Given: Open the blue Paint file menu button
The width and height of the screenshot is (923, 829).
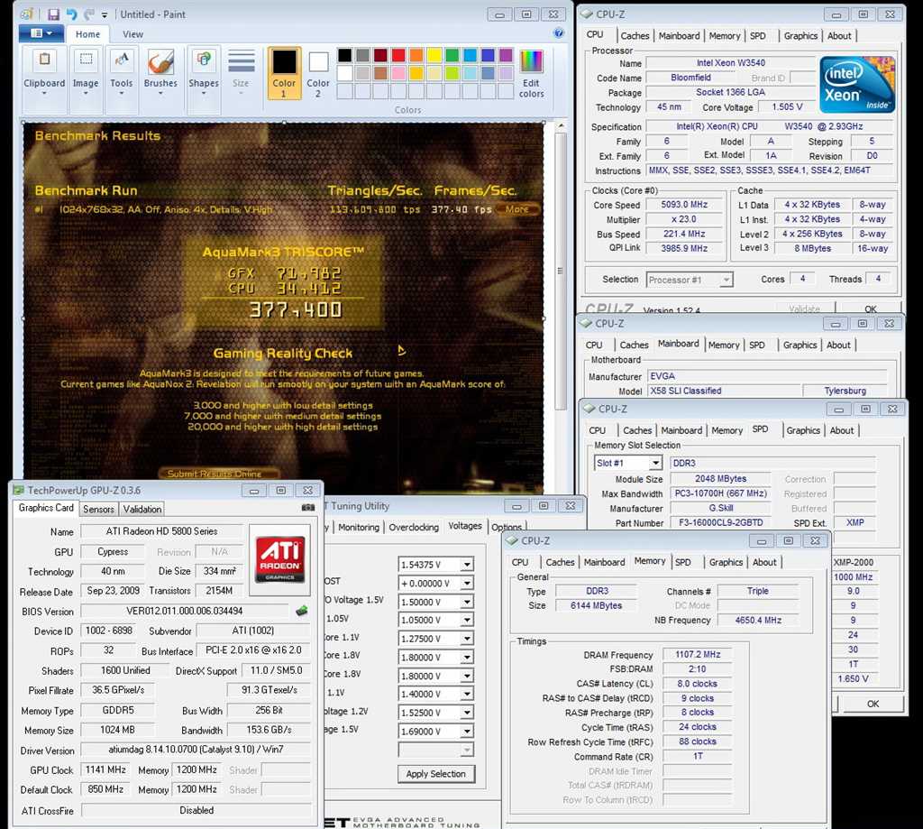Looking at the screenshot, I should (x=41, y=33).
